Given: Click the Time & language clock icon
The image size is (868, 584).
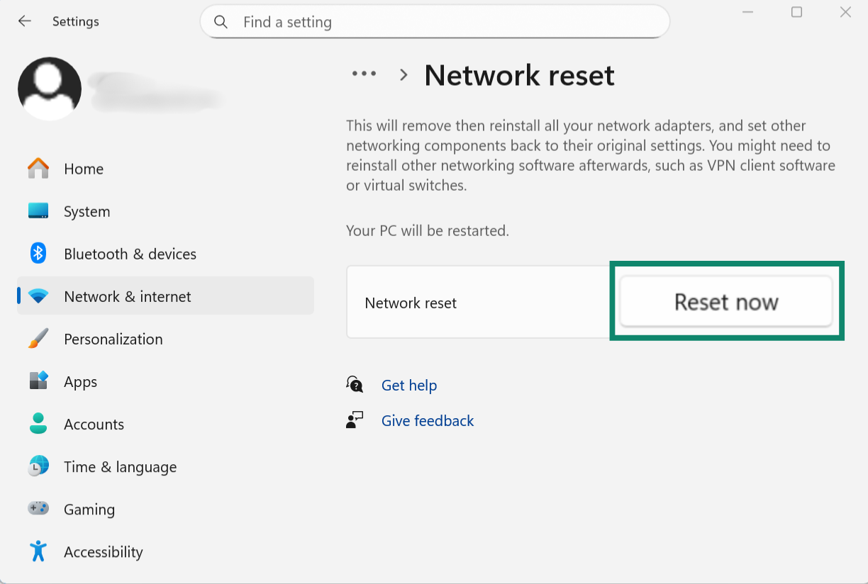Looking at the screenshot, I should (38, 466).
